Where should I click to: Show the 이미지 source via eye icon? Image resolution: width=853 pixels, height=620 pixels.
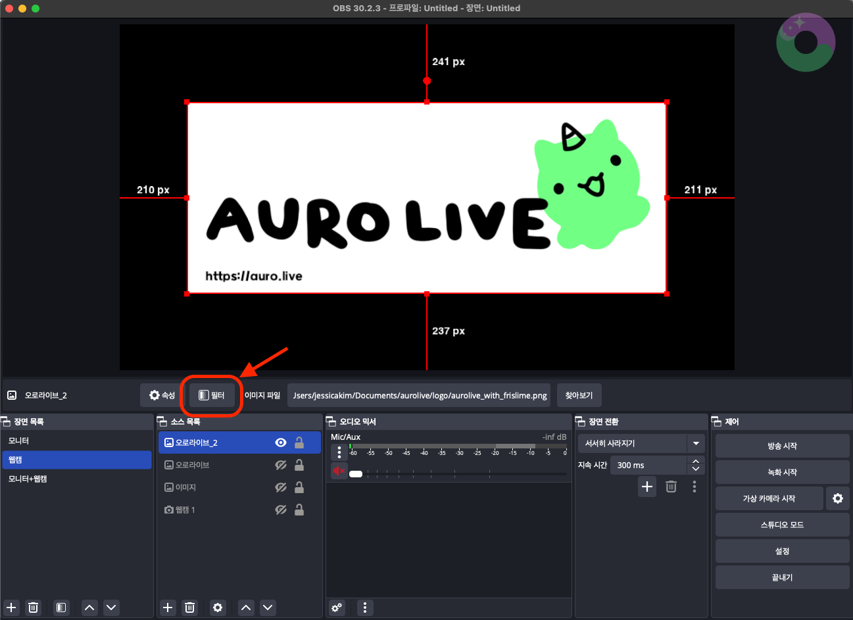(281, 487)
